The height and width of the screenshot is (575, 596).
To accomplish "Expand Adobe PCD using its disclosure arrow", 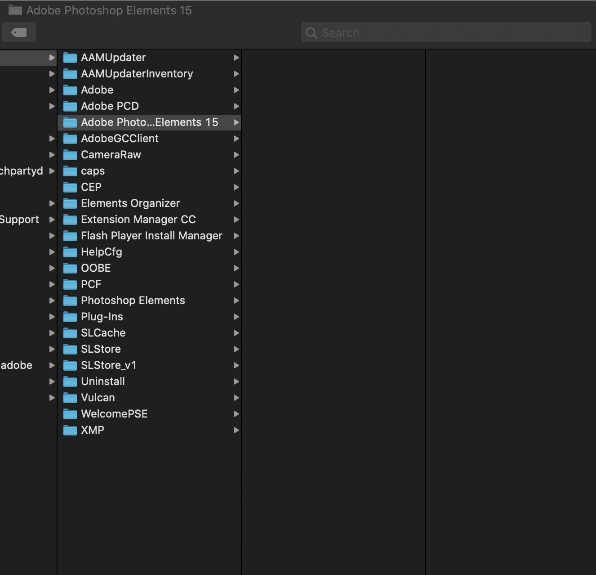I will pyautogui.click(x=236, y=106).
